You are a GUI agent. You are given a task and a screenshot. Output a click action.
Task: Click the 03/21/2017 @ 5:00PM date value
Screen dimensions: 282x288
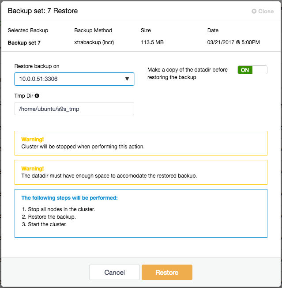233,42
